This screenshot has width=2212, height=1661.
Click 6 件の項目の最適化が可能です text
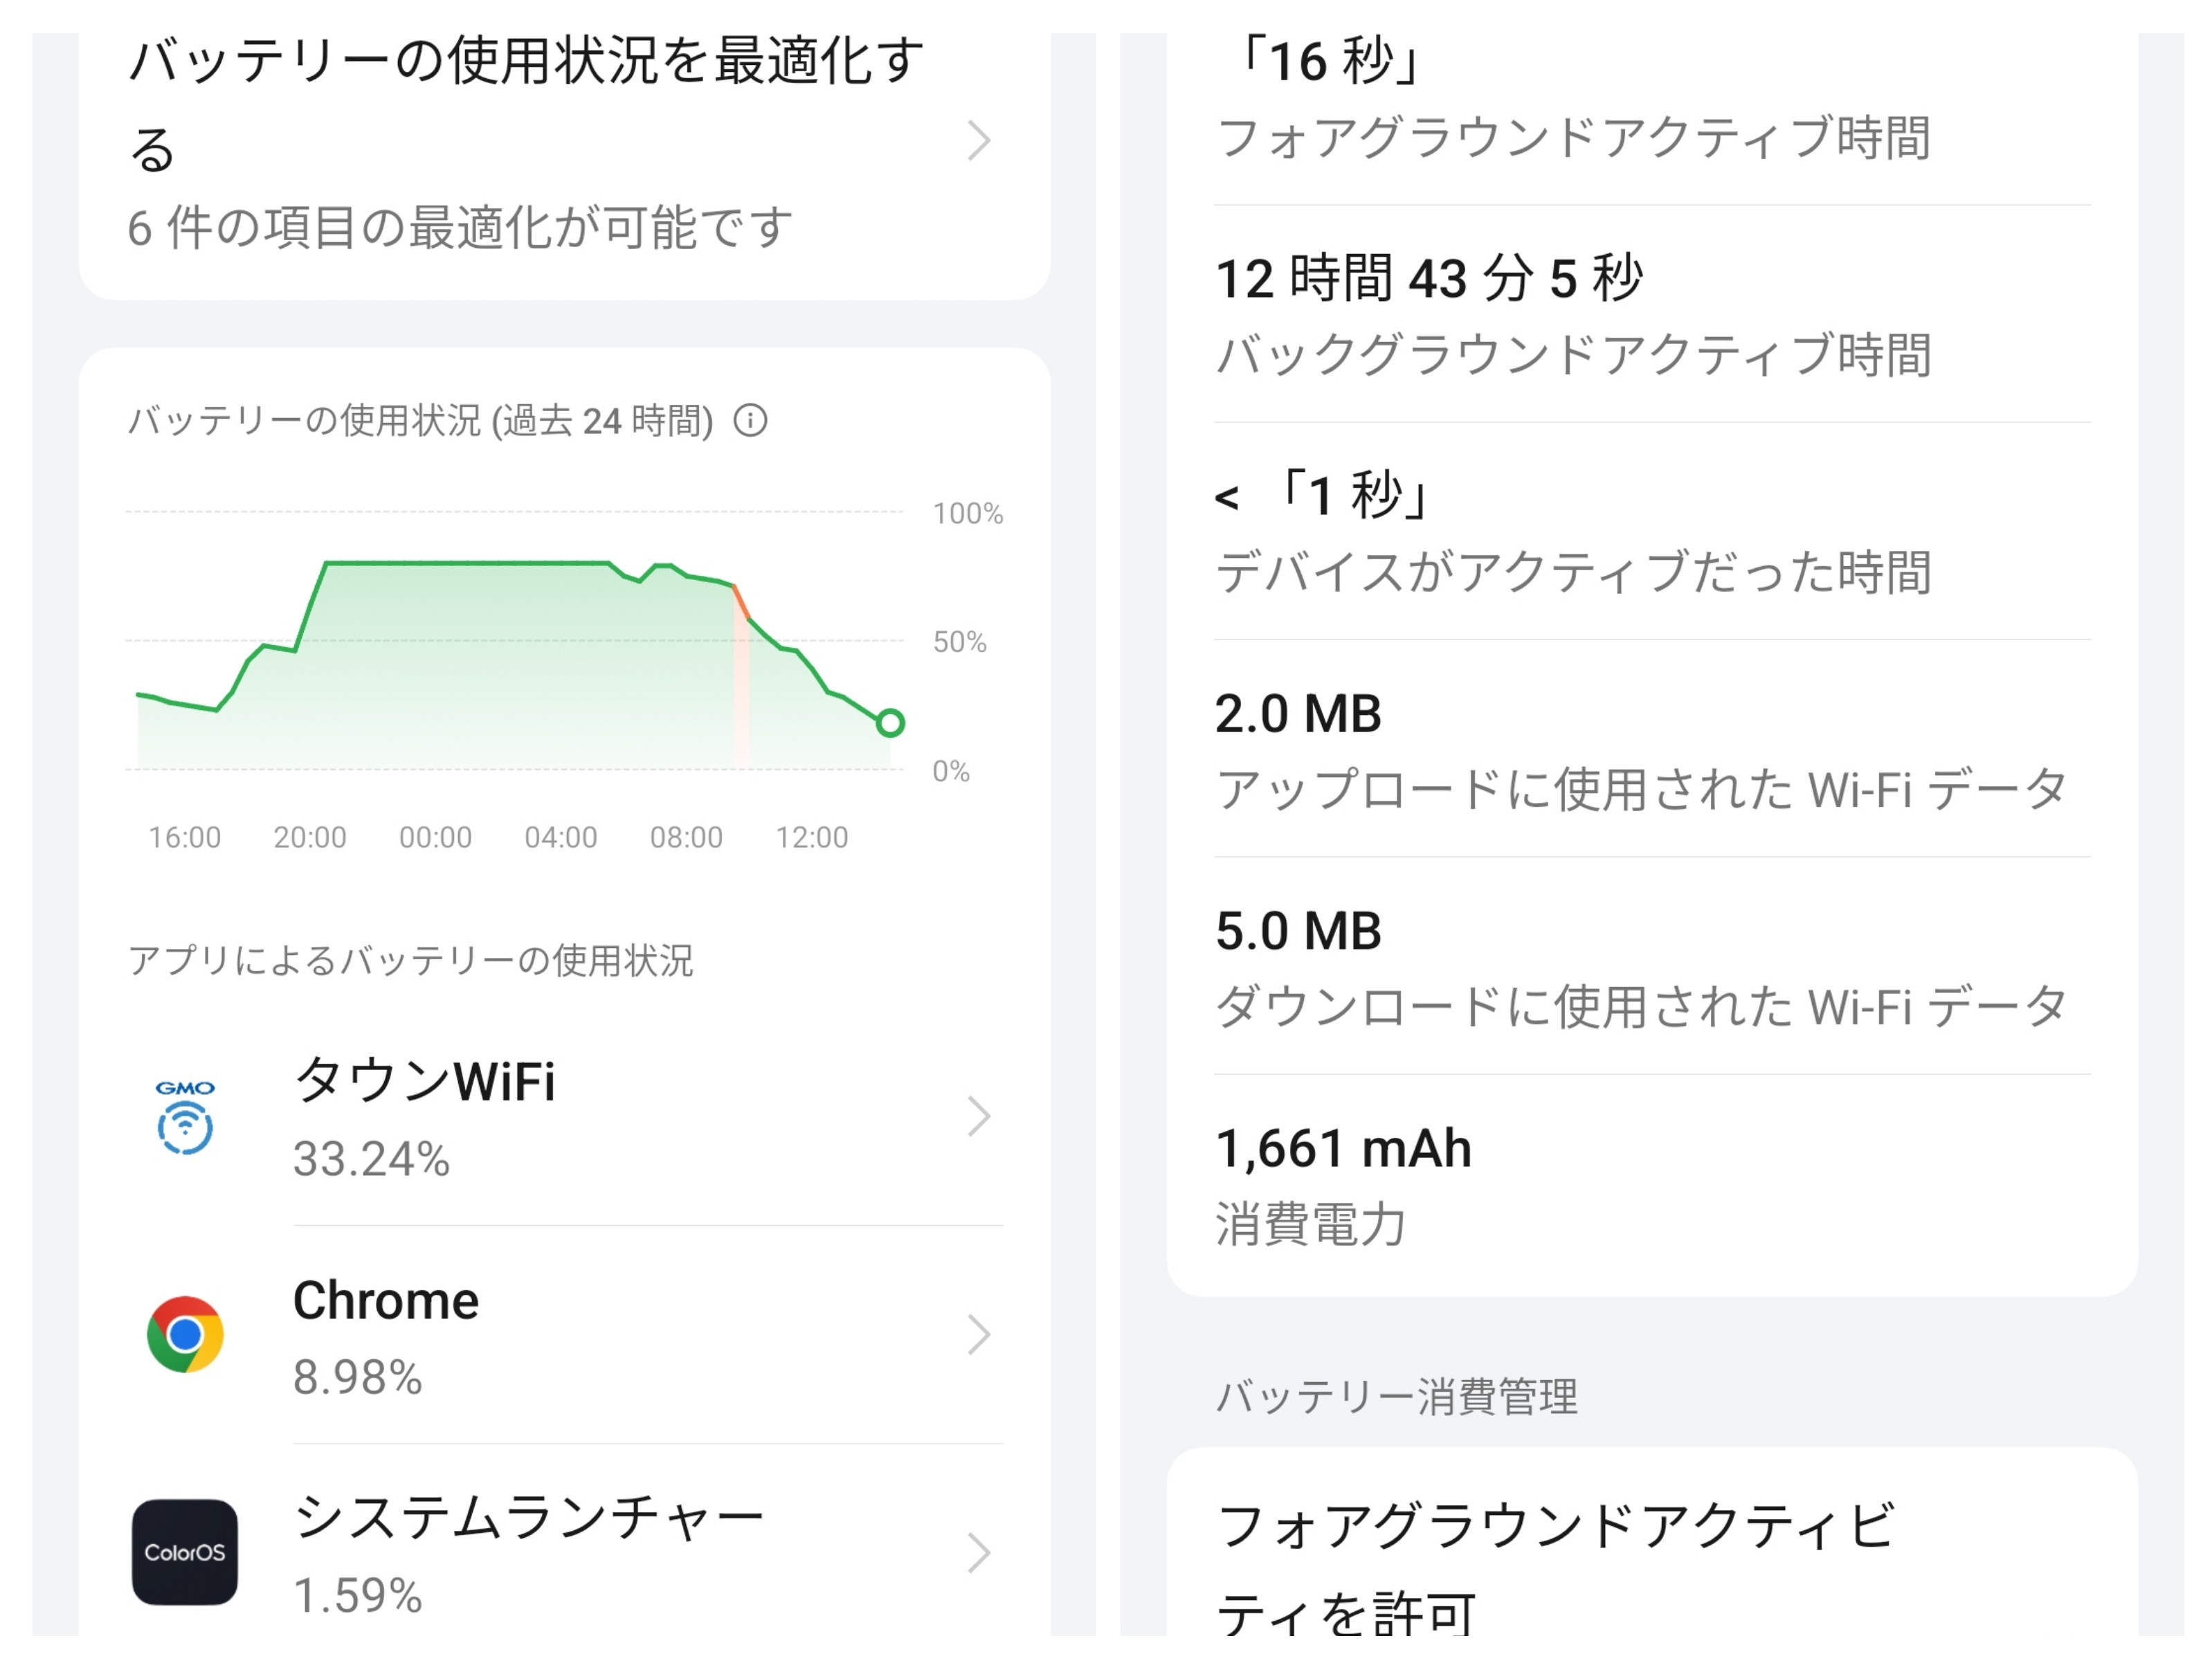(x=460, y=228)
